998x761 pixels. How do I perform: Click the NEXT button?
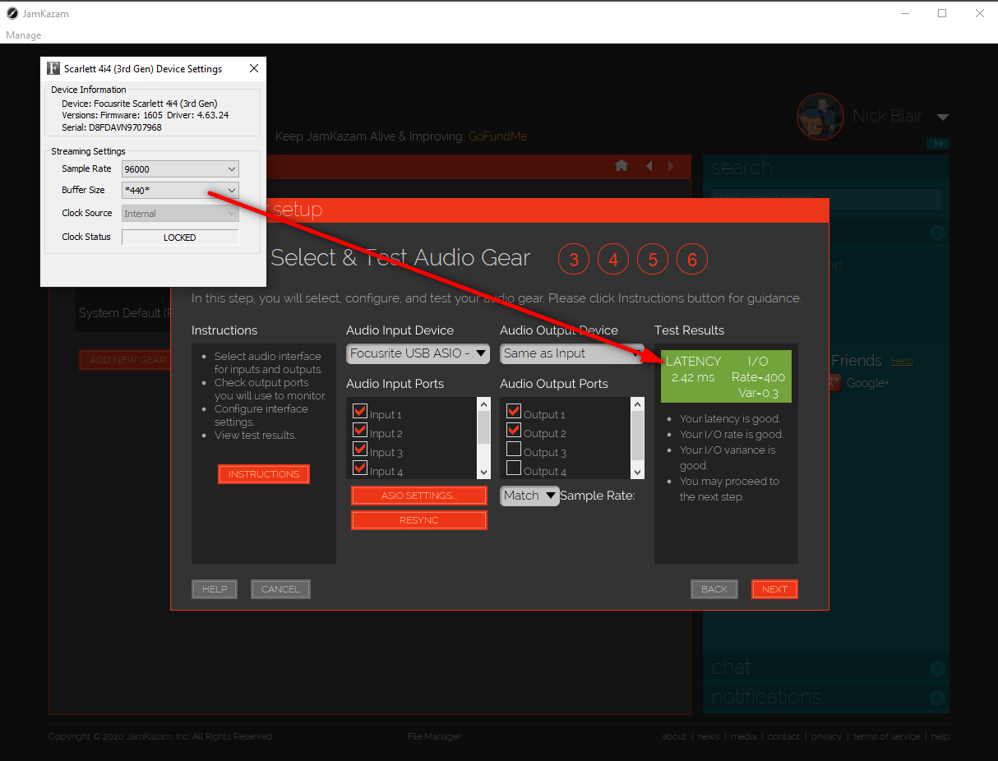click(x=774, y=589)
